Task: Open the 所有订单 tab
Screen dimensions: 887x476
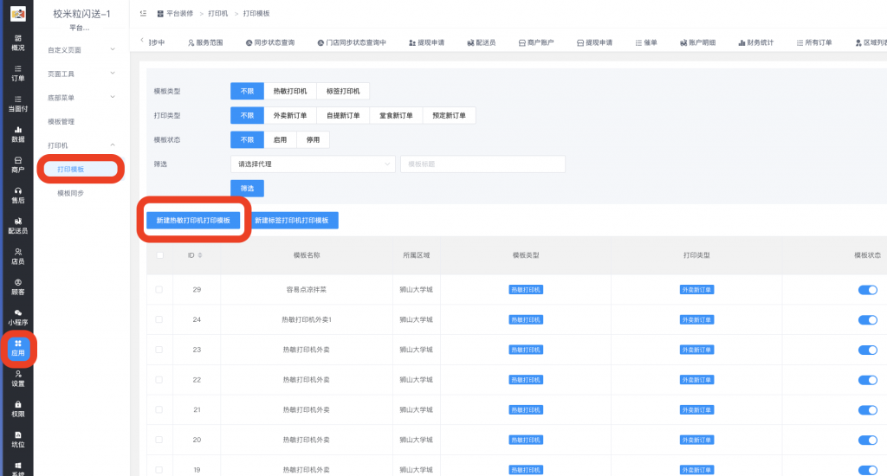Action: [x=814, y=42]
